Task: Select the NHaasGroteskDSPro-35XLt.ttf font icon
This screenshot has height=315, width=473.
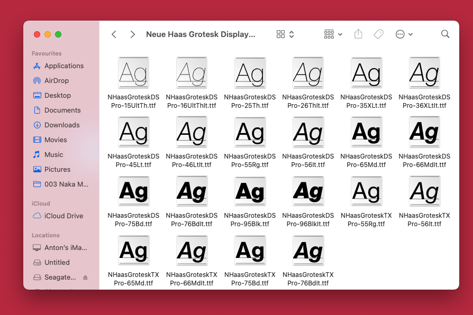Action: click(x=366, y=72)
